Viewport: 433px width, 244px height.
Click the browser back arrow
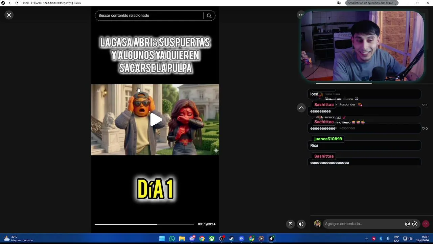[10, 3]
